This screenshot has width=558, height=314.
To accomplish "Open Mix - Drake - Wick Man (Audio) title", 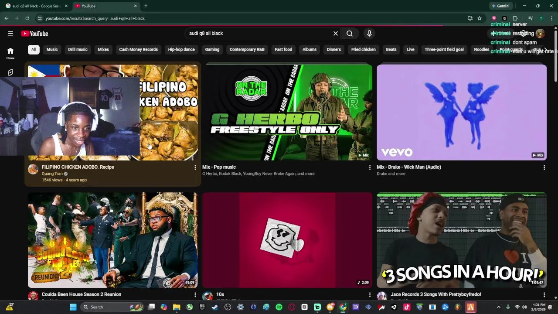I will click(x=409, y=167).
